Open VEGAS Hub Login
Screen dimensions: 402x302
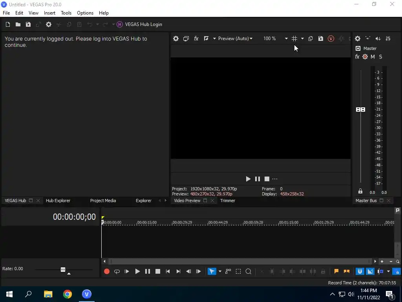click(139, 24)
